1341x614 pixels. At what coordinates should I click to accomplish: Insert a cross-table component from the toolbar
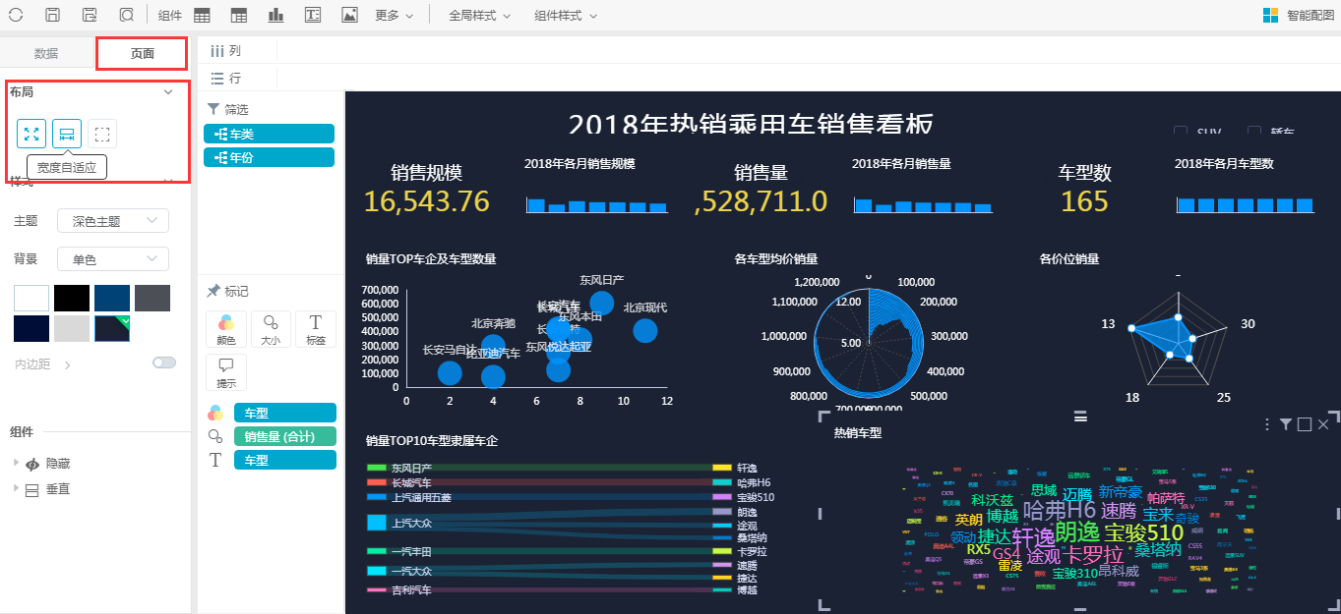pos(238,15)
